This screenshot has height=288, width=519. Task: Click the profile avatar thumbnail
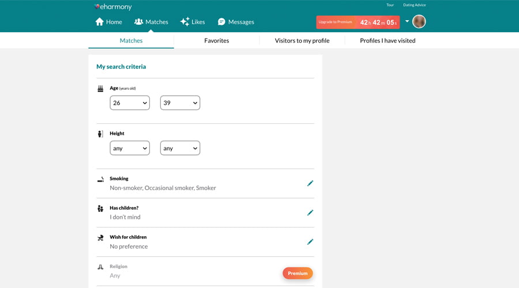pyautogui.click(x=419, y=22)
